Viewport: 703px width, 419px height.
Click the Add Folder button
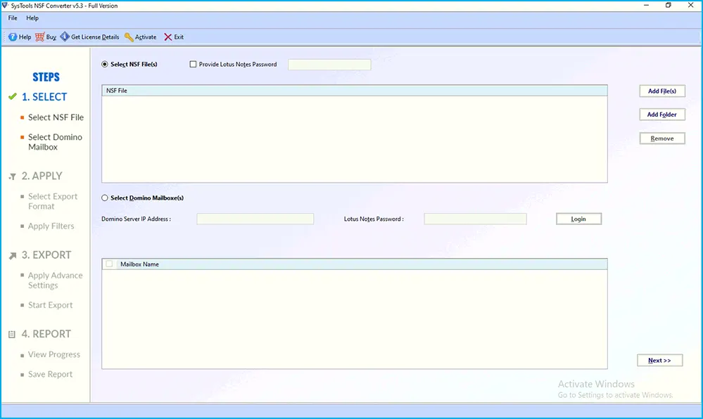click(662, 115)
